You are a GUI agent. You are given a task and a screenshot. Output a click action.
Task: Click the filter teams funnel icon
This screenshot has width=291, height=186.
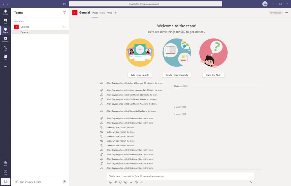click(x=64, y=12)
